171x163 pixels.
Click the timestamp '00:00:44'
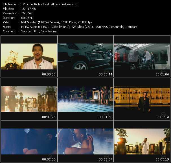pos(106,74)
